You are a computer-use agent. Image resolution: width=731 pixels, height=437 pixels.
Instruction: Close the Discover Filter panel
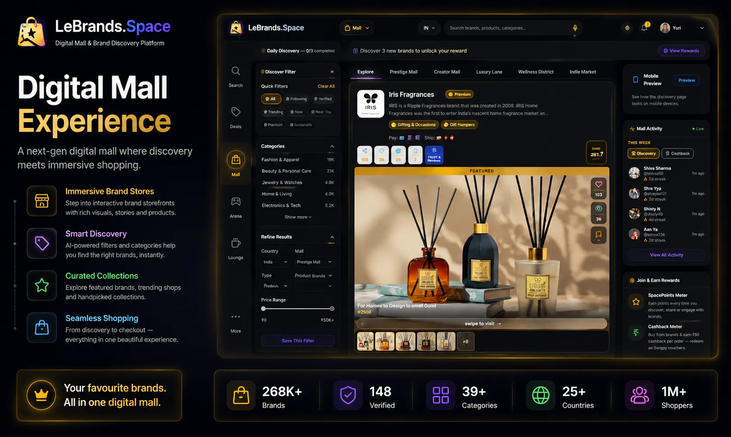pyautogui.click(x=332, y=72)
